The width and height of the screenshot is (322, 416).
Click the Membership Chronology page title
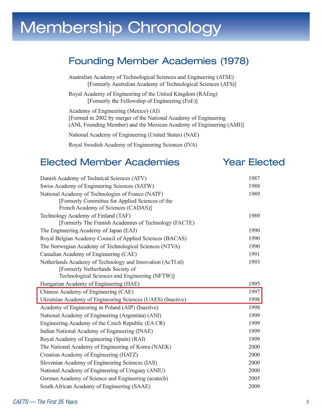point(121,28)
